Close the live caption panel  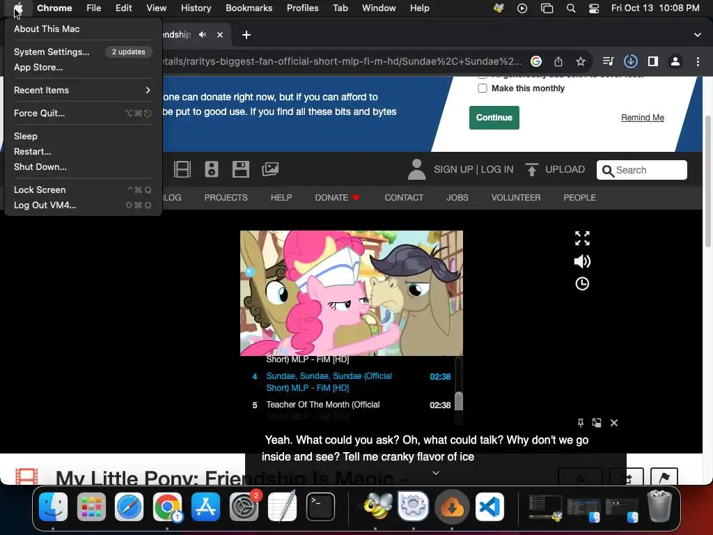(x=614, y=423)
